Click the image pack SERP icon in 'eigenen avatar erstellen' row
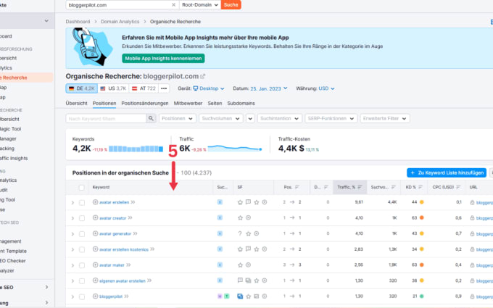Image resolution: width=493 pixels, height=308 pixels. point(248,280)
